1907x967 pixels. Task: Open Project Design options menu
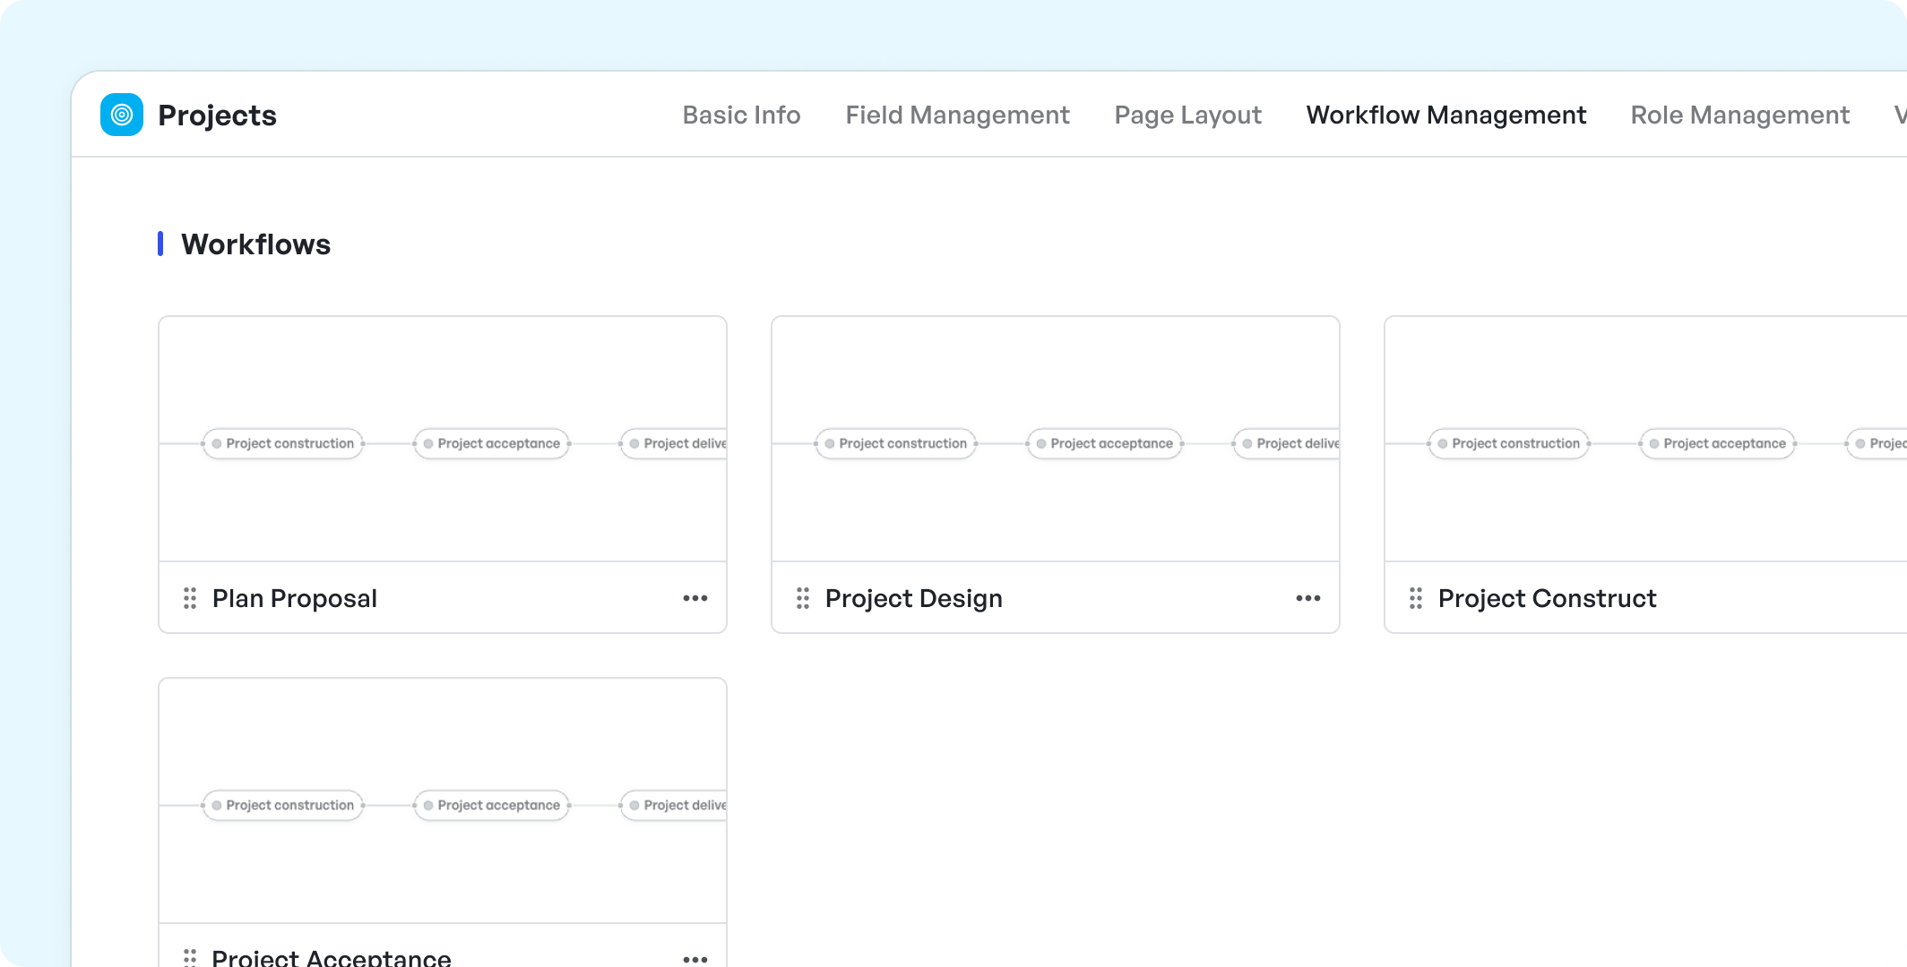[x=1307, y=598]
